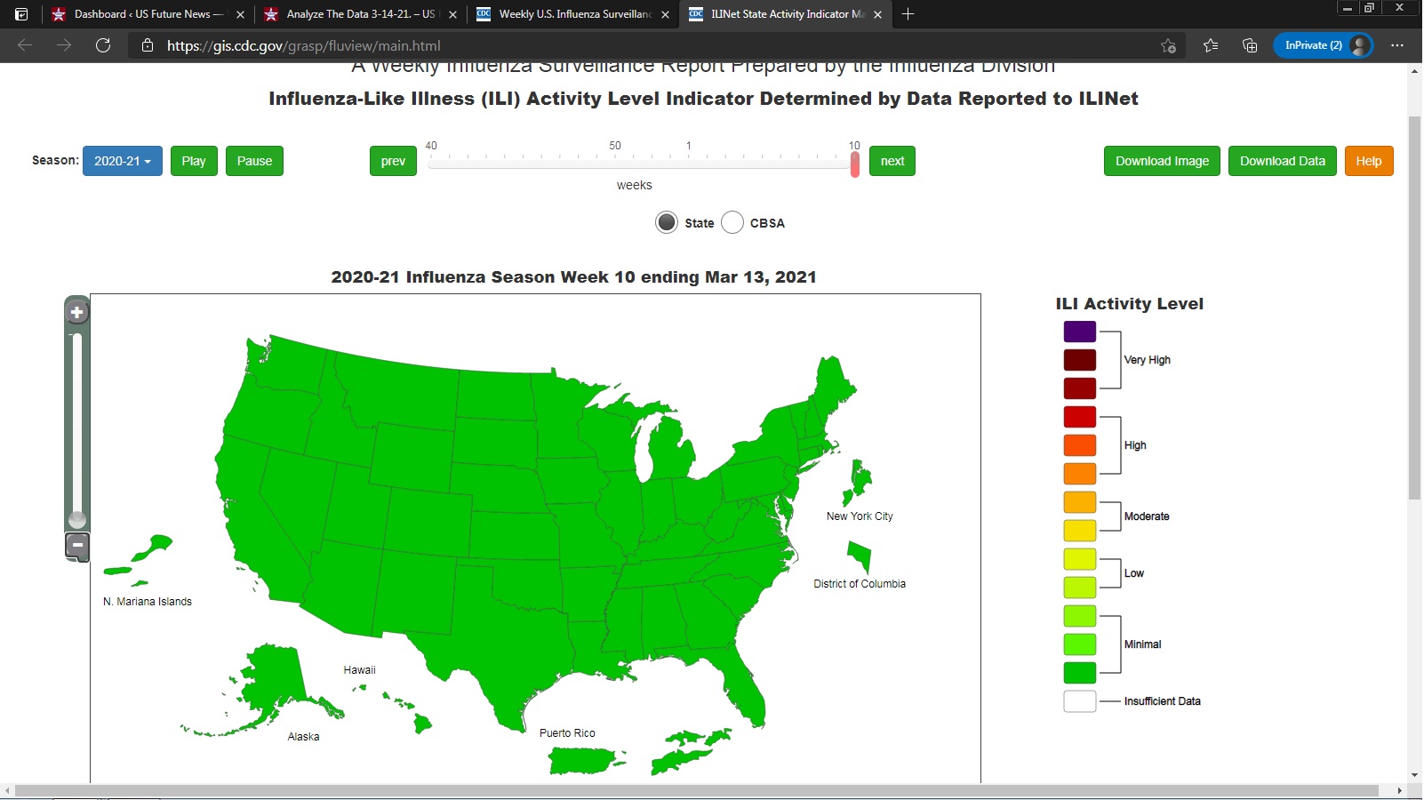This screenshot has height=800, width=1424.
Task: View site information lock icon
Action: point(148,45)
